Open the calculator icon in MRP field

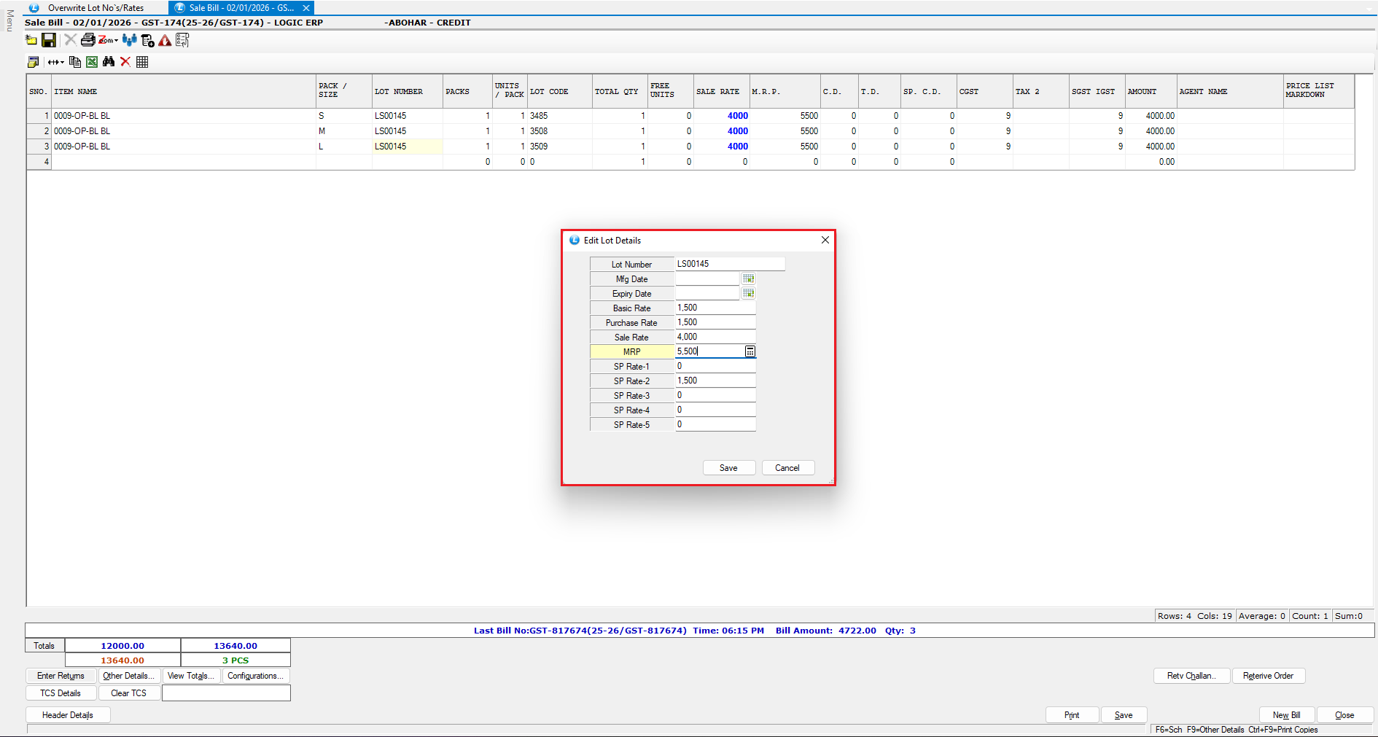tap(750, 351)
